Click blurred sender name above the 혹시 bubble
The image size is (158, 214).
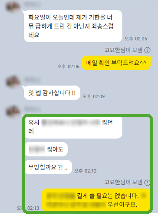tap(32, 109)
